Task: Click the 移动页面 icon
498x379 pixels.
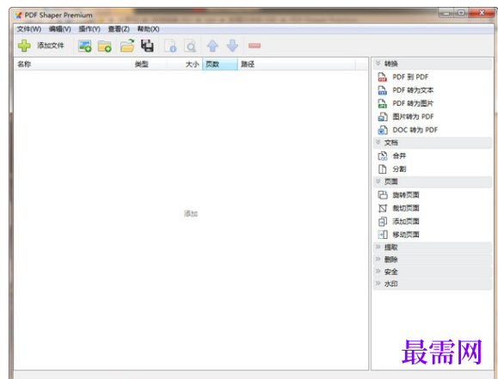Action: tap(383, 235)
